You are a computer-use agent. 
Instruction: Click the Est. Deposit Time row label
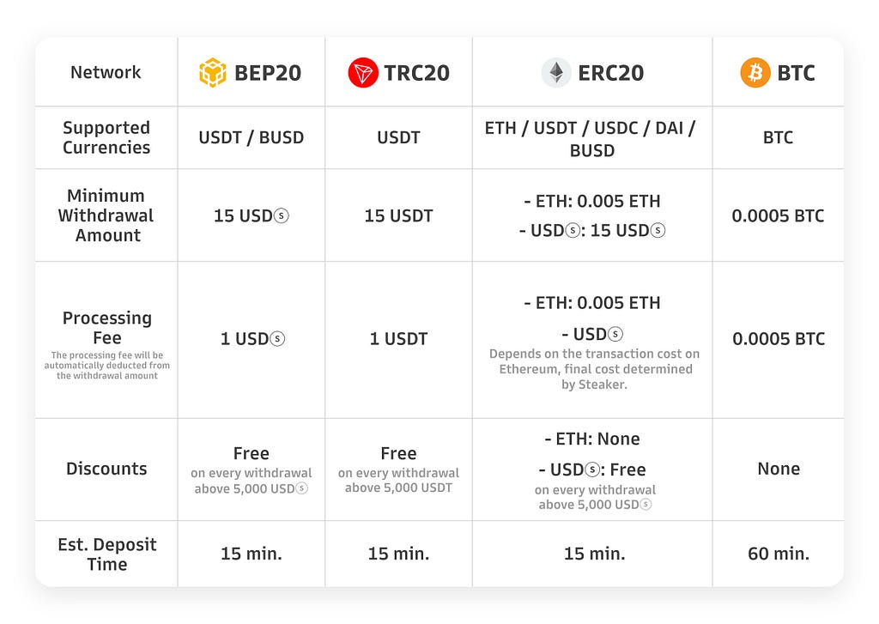point(106,554)
